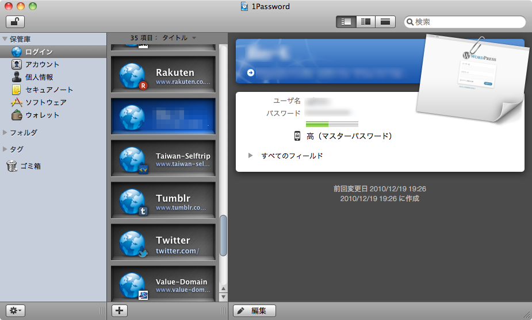The height and width of the screenshot is (320, 532).
Task: Click the list scrollbar thumb
Action: (223, 235)
